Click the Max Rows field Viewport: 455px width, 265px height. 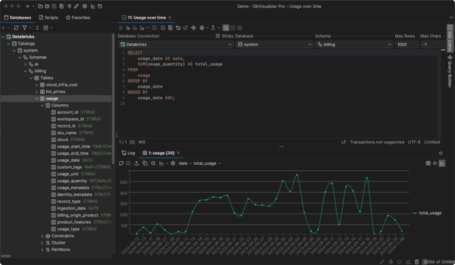click(x=406, y=44)
